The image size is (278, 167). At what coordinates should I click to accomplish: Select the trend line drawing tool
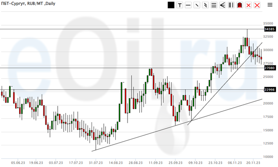[x=197, y=5]
